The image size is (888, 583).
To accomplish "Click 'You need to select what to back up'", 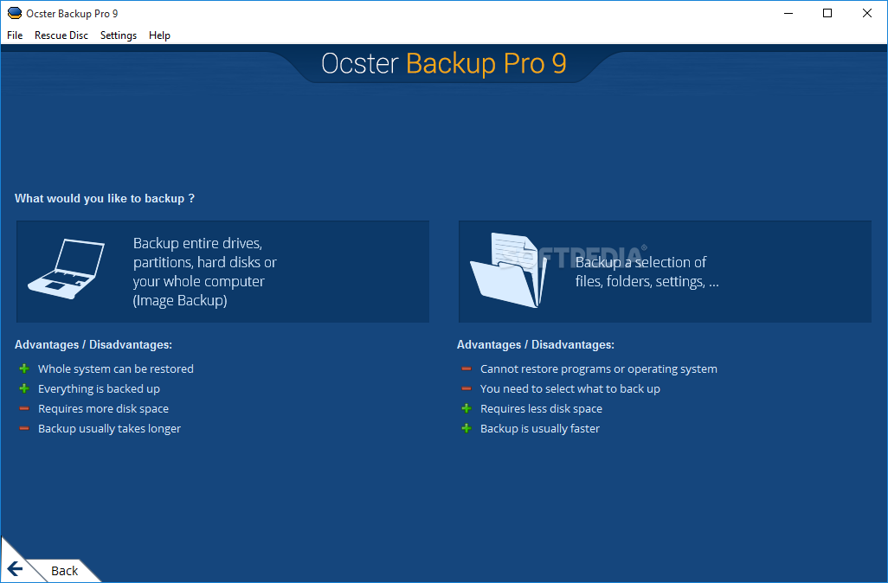I will pyautogui.click(x=570, y=389).
